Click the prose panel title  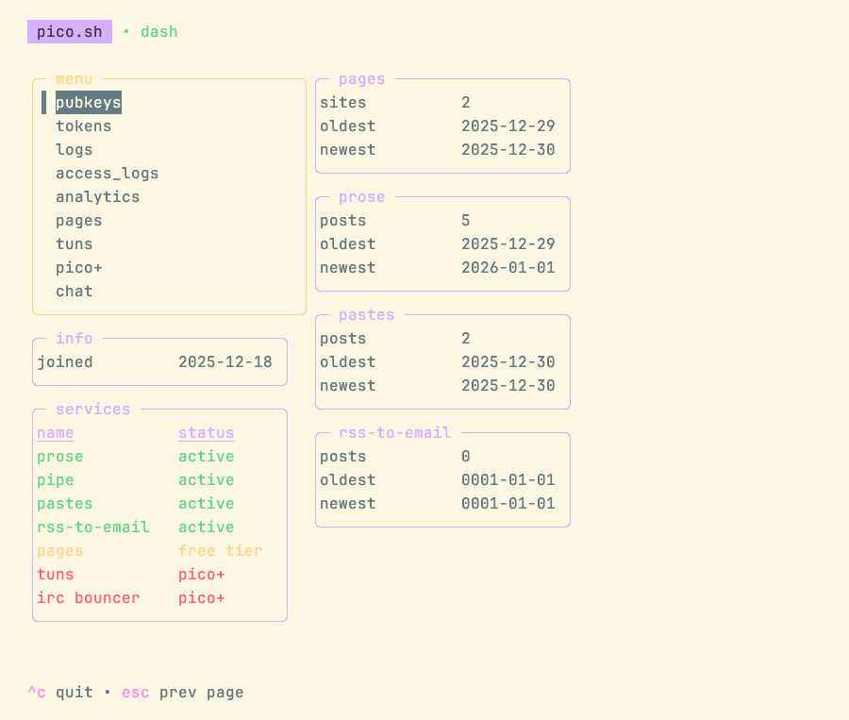point(361,196)
